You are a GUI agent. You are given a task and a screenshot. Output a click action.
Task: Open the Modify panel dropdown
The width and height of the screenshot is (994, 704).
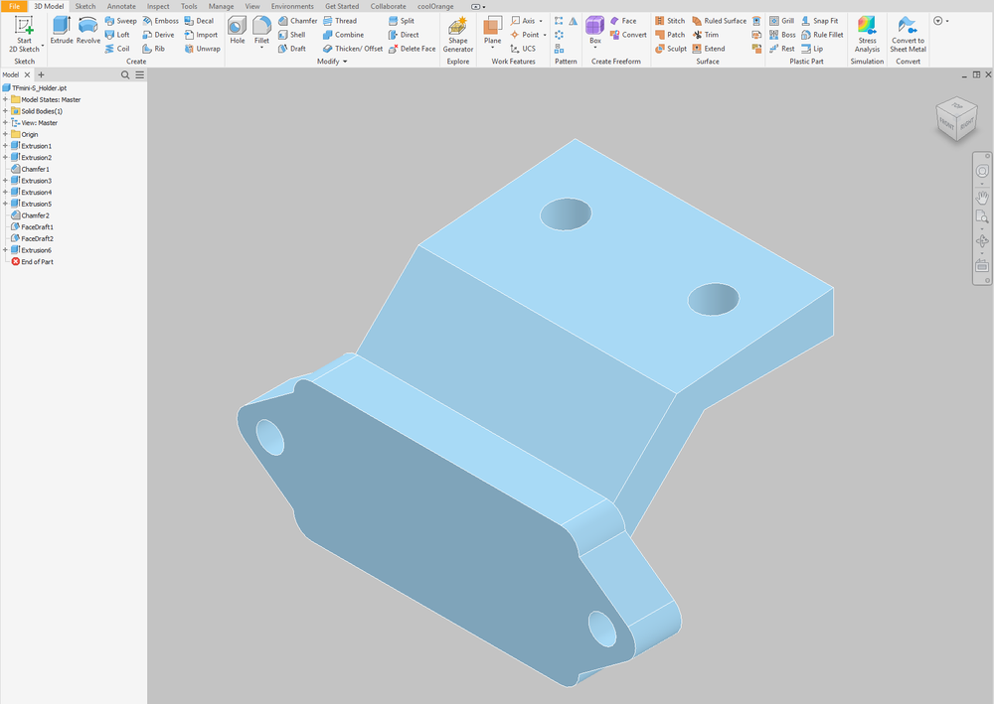point(332,62)
